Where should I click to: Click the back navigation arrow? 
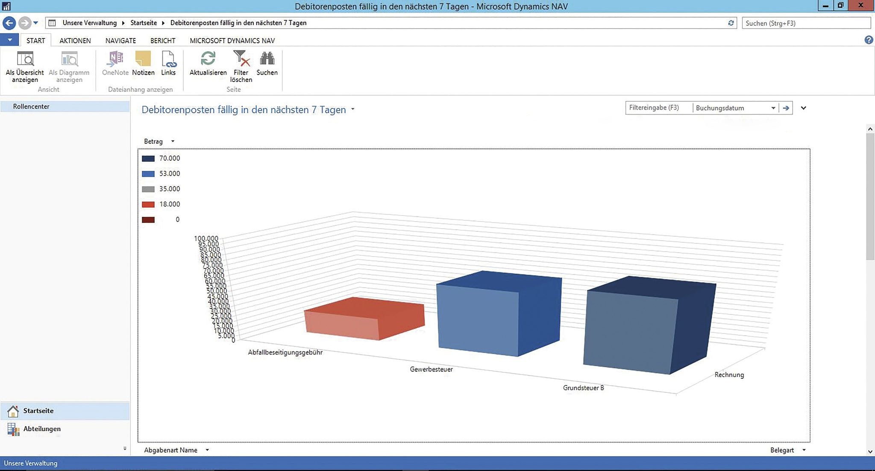(9, 23)
